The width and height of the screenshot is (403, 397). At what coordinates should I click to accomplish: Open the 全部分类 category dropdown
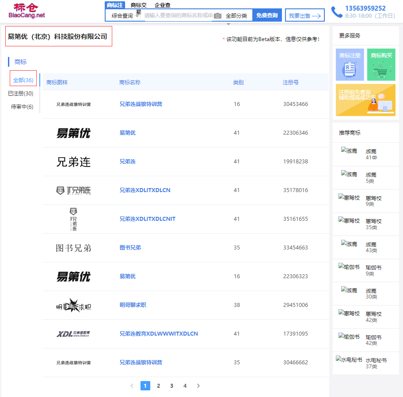tap(236, 15)
